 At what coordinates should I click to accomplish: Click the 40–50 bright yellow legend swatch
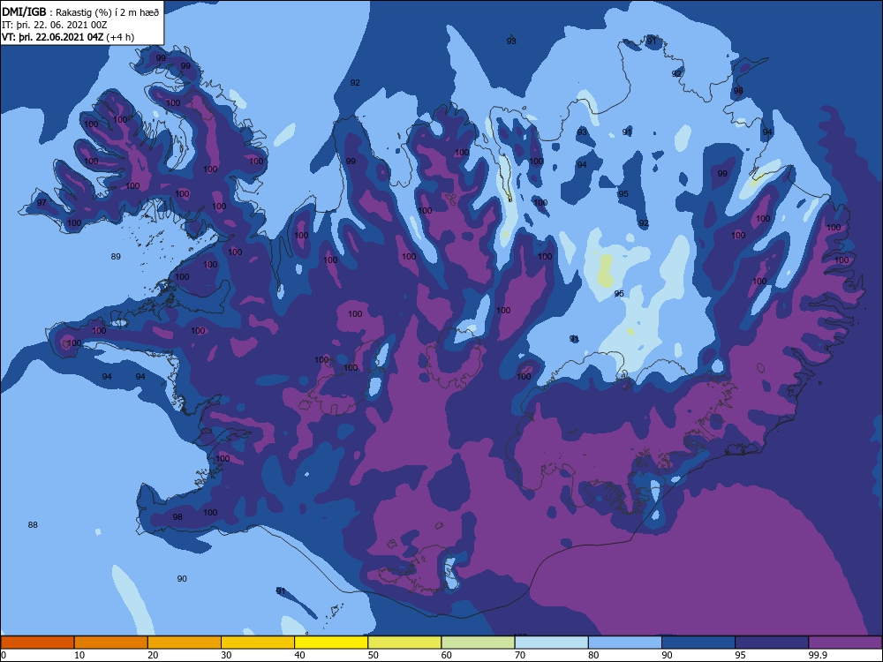pos(331,643)
